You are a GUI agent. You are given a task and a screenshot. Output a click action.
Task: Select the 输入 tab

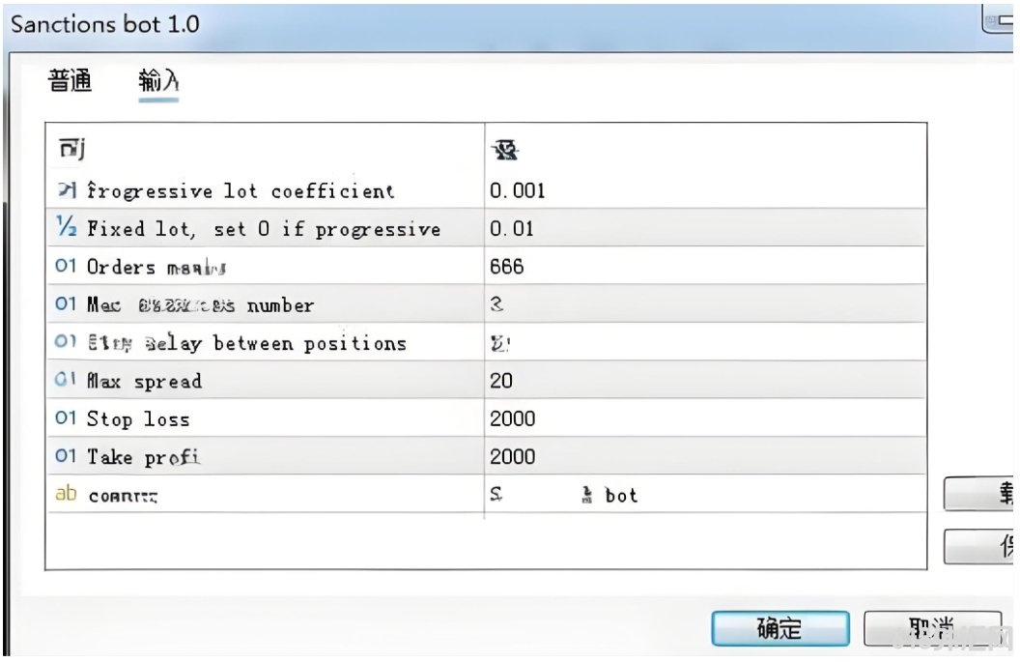coord(158,81)
